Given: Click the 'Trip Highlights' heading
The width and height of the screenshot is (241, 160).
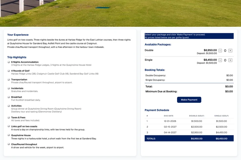Looking at the screenshot, I should (x=17, y=57).
